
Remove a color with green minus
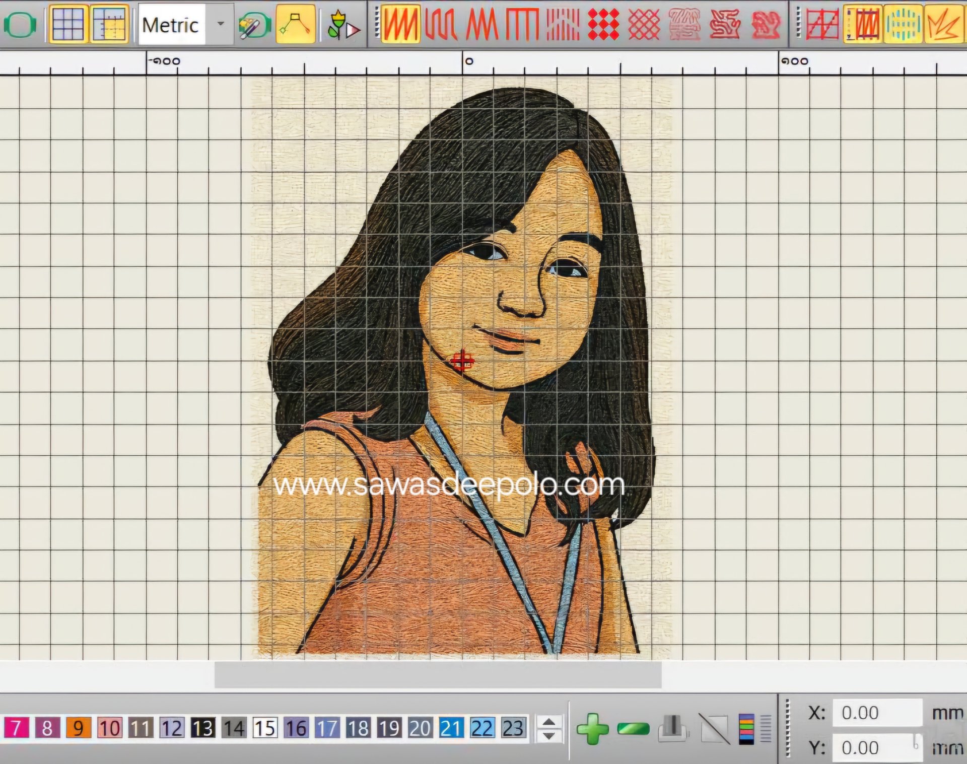(633, 729)
